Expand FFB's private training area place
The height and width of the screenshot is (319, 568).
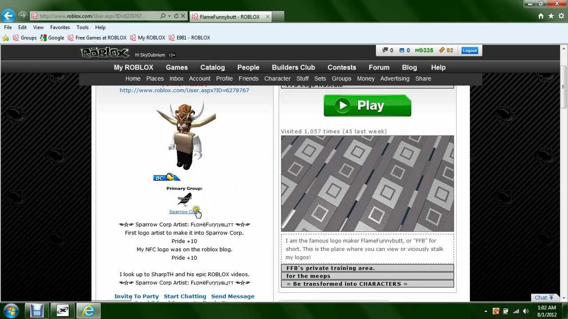[367, 268]
